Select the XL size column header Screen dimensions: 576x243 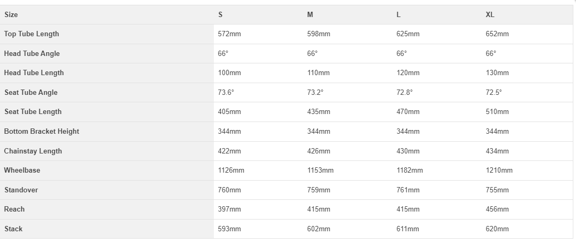[490, 15]
